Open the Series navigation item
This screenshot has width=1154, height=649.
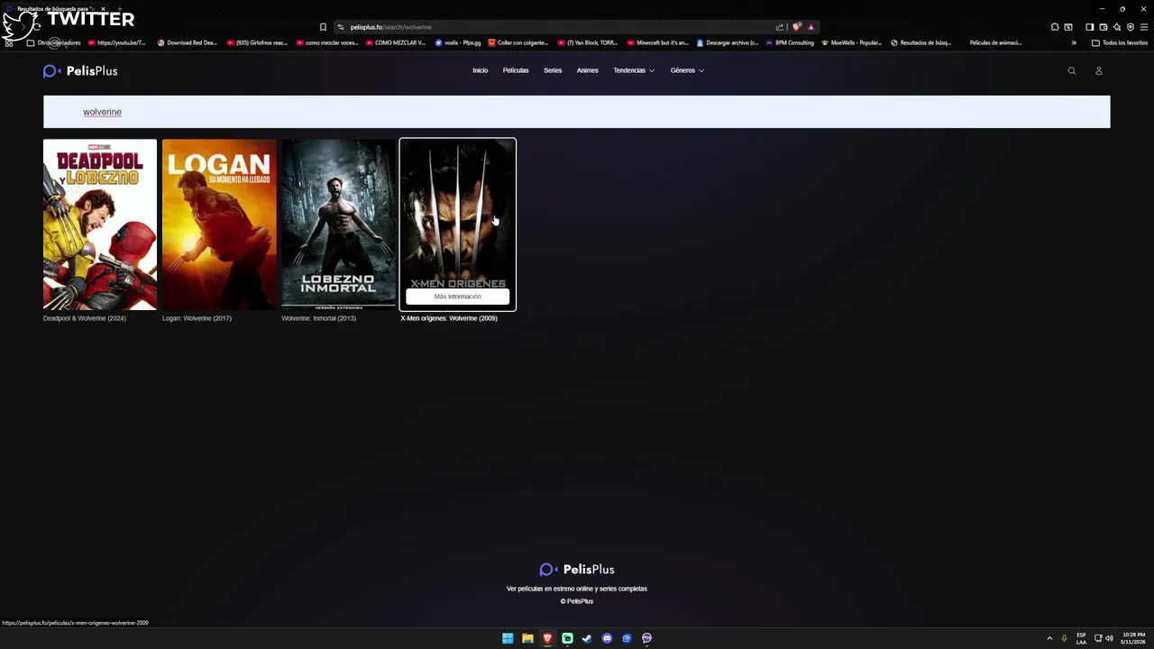pyautogui.click(x=553, y=70)
